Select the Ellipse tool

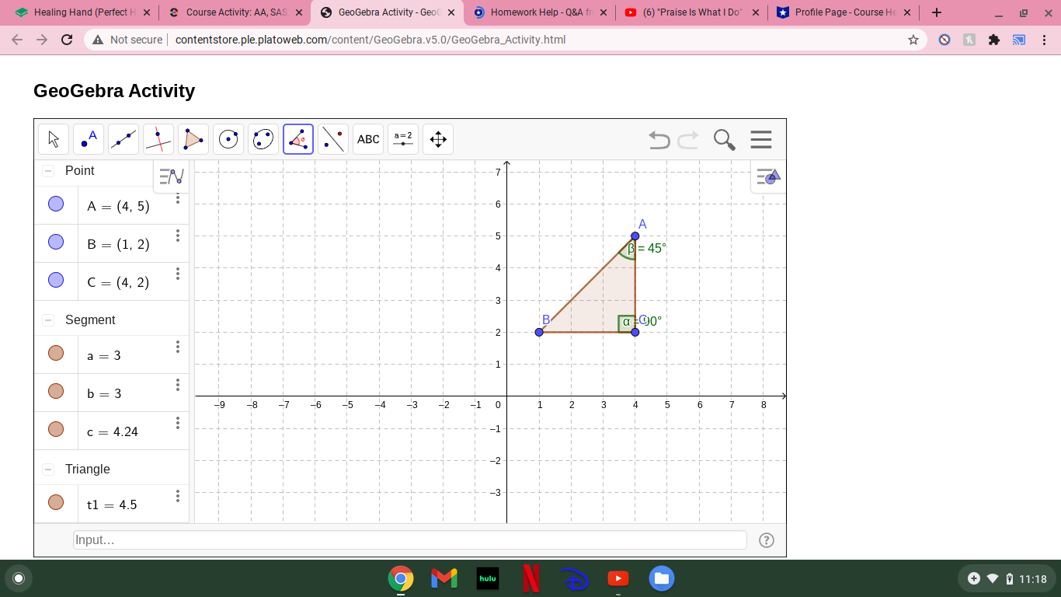(x=263, y=139)
